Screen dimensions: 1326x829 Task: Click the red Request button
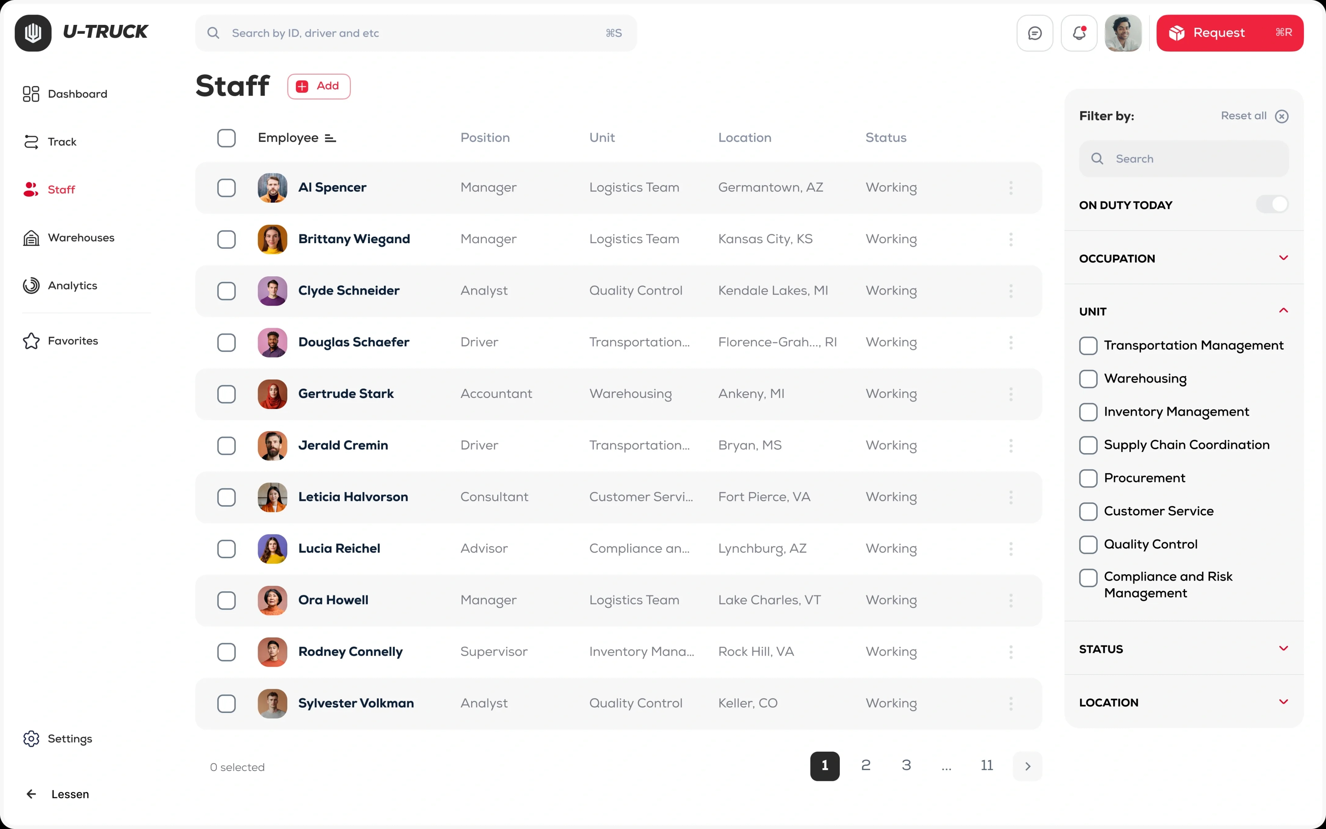coord(1229,34)
